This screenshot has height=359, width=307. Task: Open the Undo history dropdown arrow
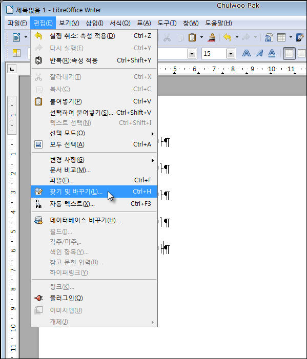[x=237, y=37]
